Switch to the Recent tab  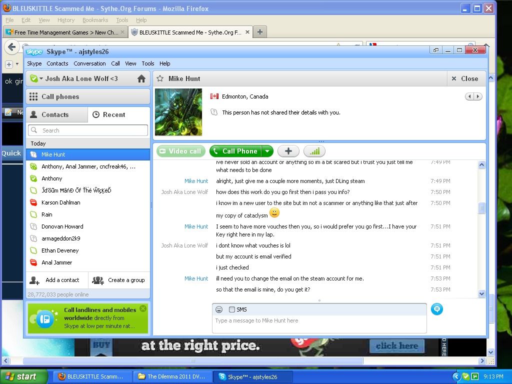coord(119,114)
